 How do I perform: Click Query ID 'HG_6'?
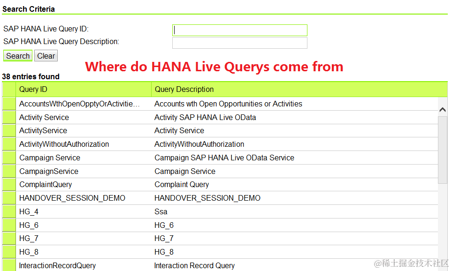(x=29, y=225)
